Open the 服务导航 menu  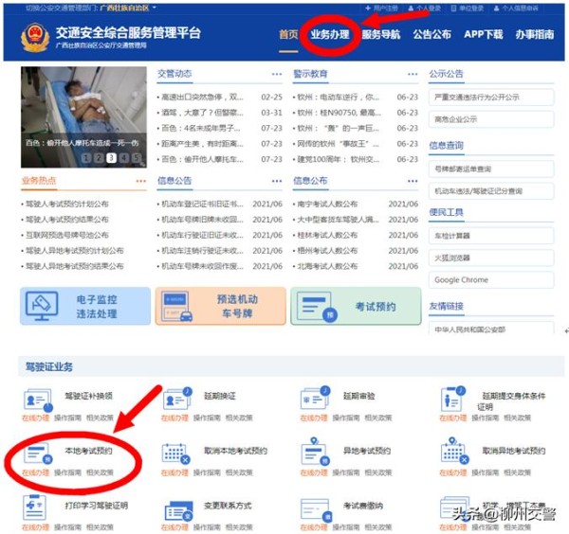point(381,34)
